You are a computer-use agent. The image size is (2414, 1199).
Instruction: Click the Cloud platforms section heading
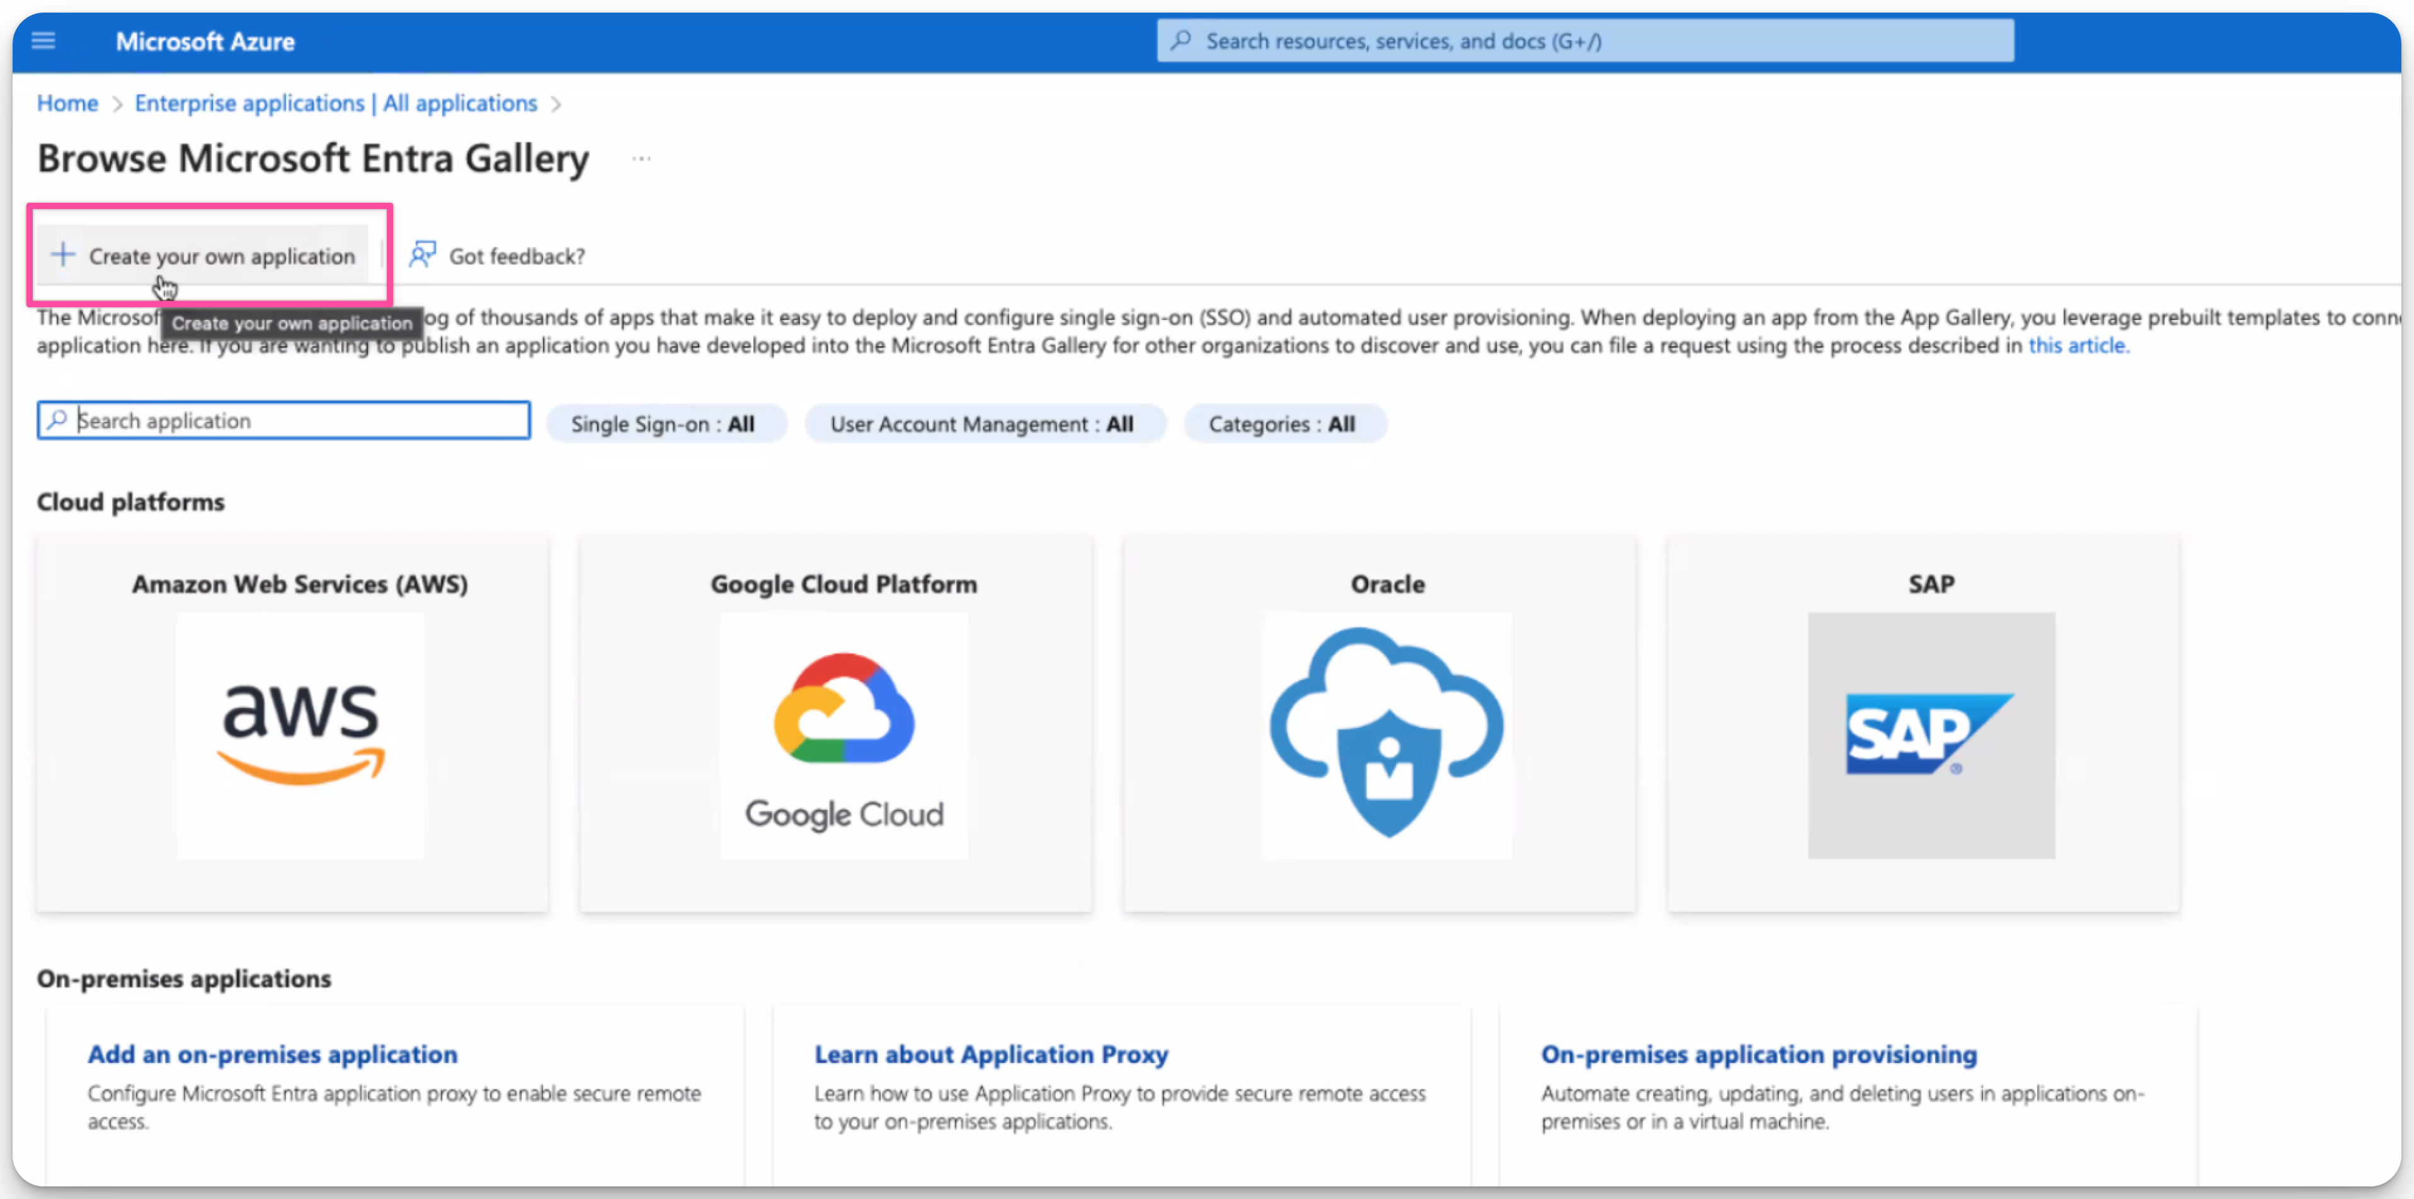(131, 502)
